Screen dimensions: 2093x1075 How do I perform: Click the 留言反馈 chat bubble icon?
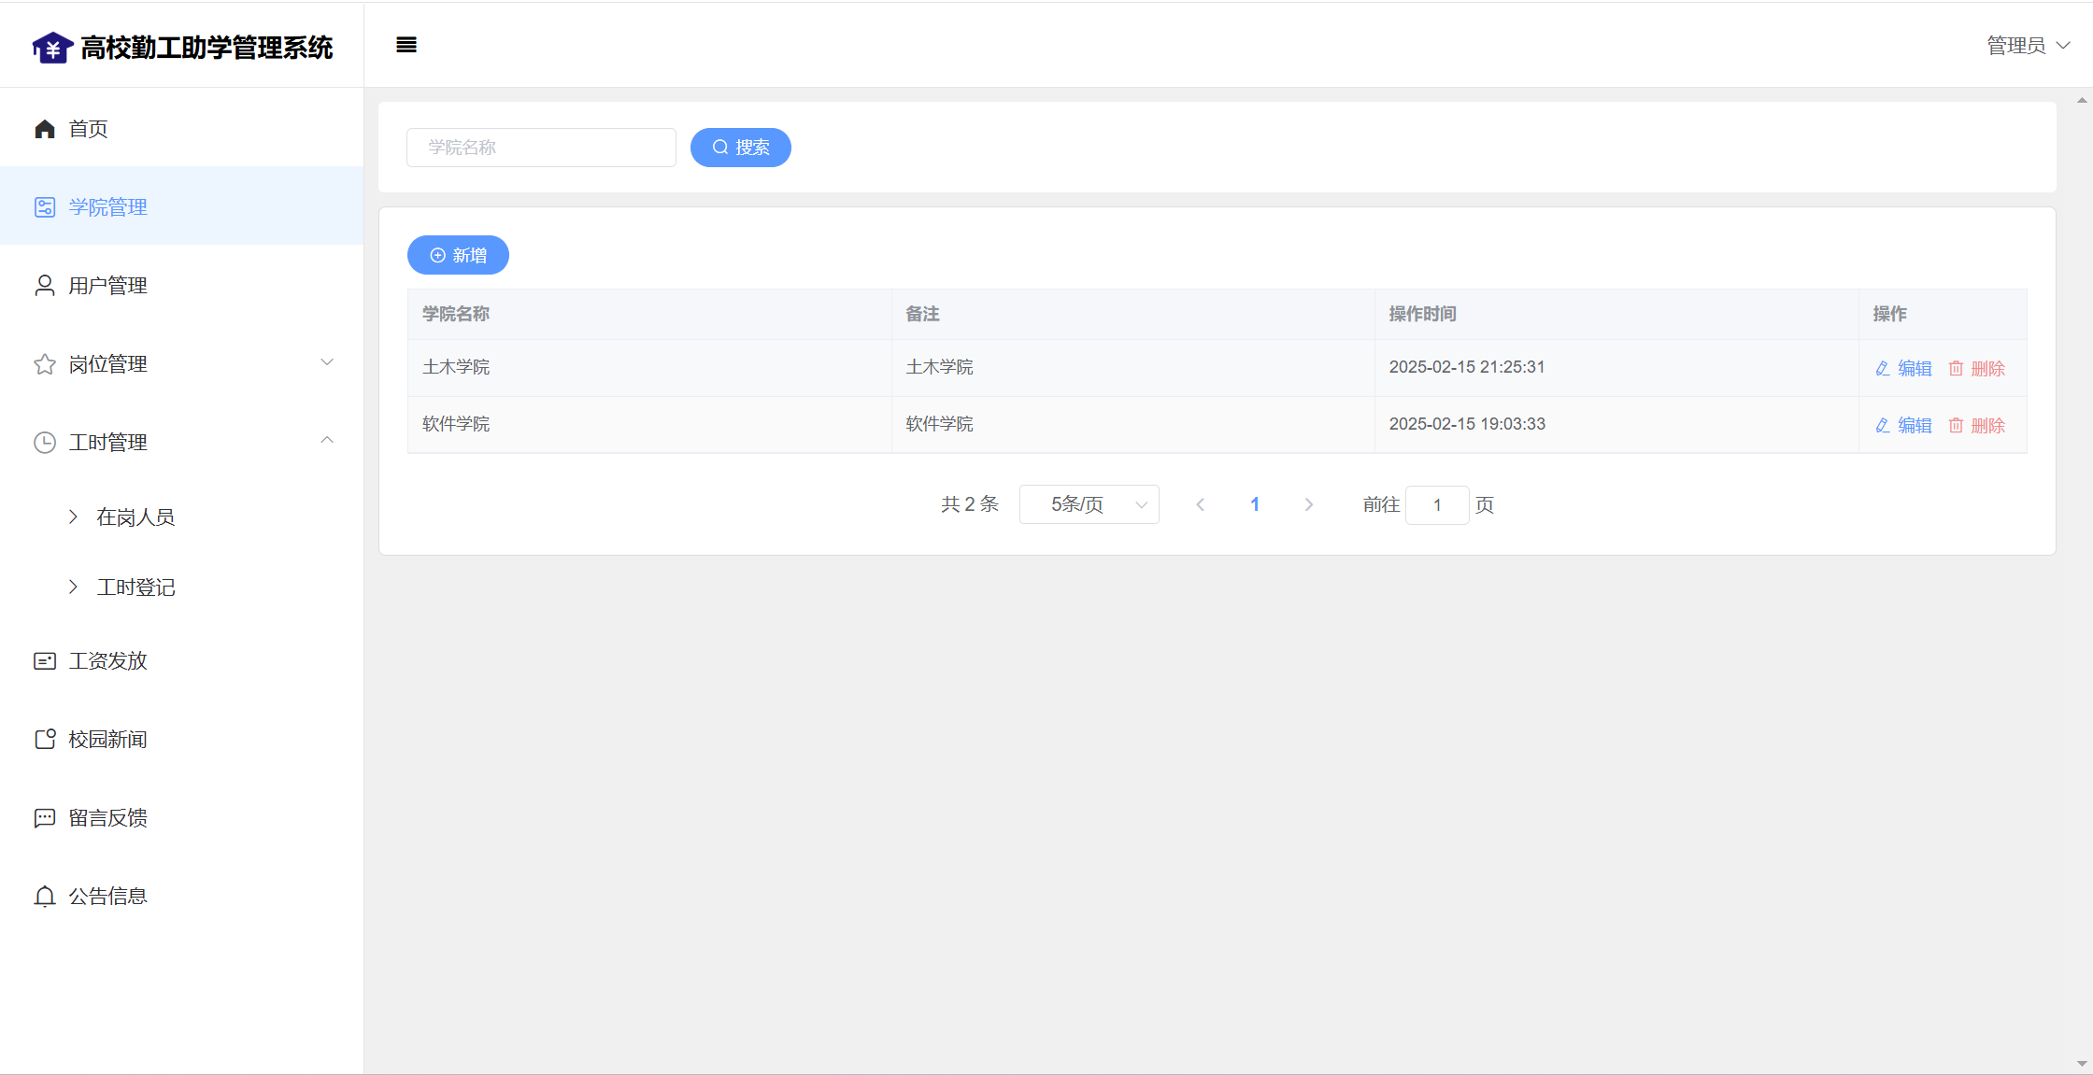45,818
